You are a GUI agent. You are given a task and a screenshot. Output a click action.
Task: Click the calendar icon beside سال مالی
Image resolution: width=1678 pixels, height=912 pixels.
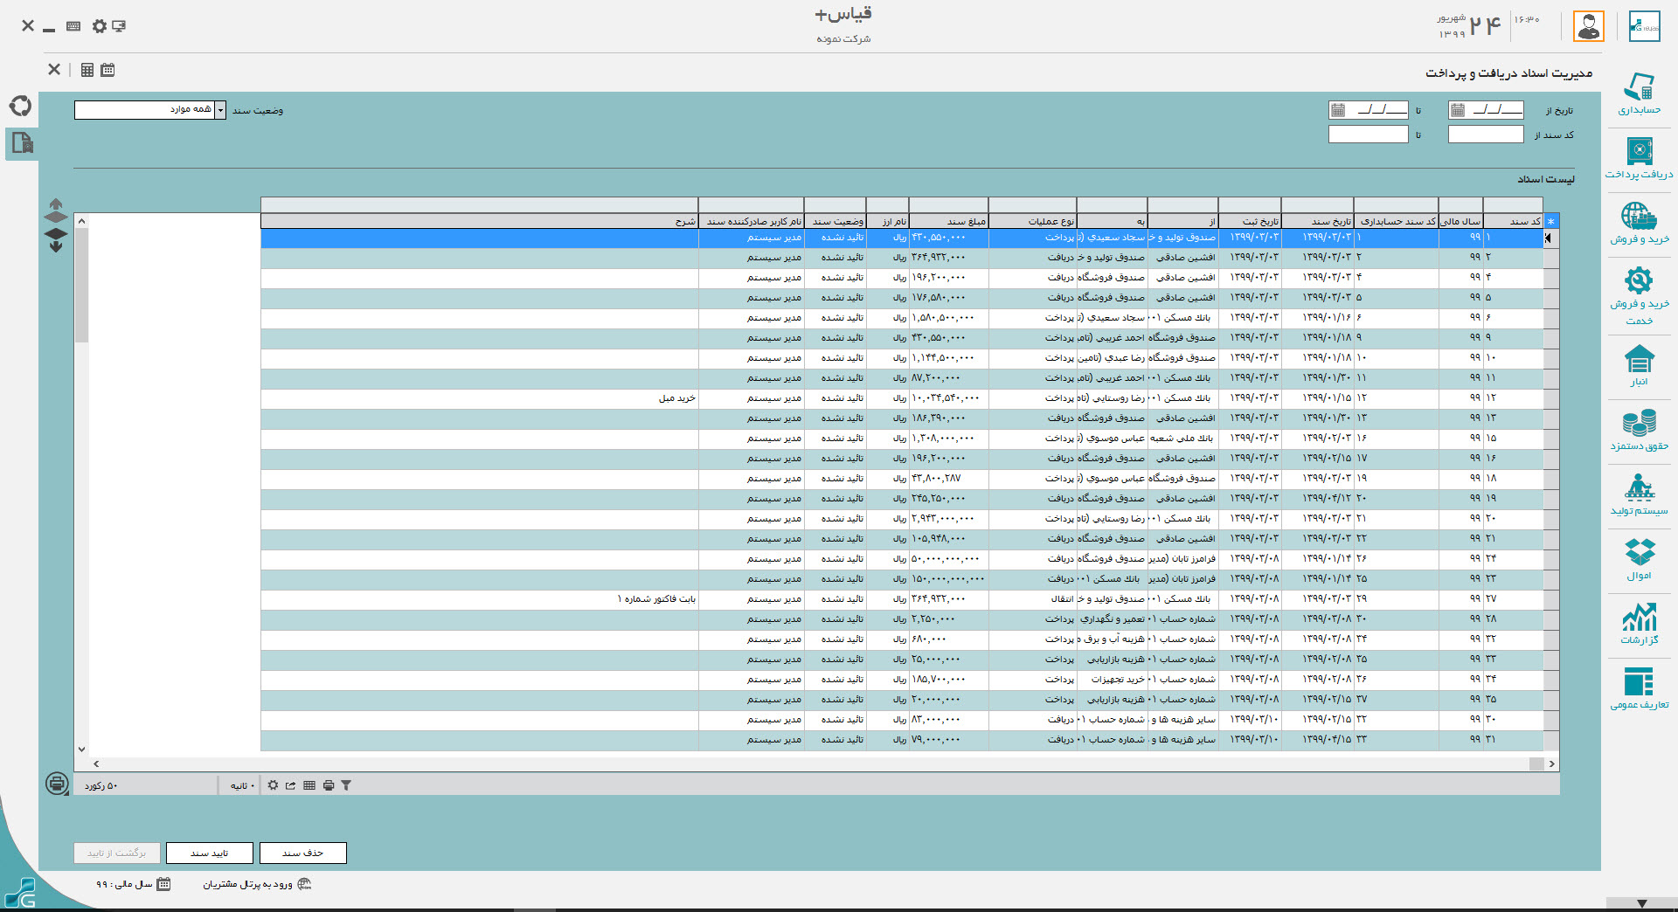coord(163,884)
